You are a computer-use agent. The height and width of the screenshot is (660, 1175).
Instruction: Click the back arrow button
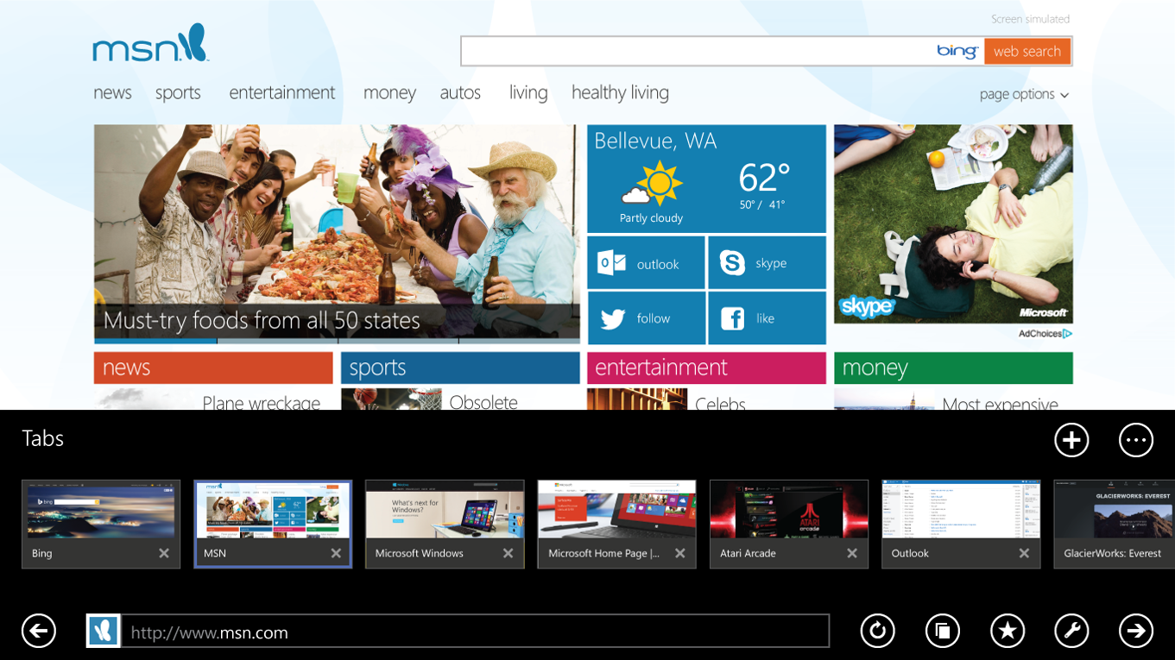pos(39,631)
